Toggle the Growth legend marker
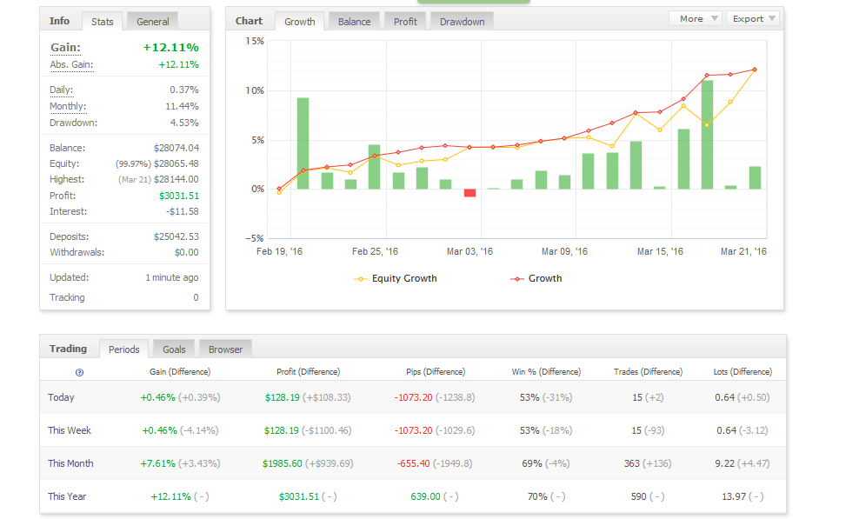The width and height of the screenshot is (859, 519). (517, 279)
